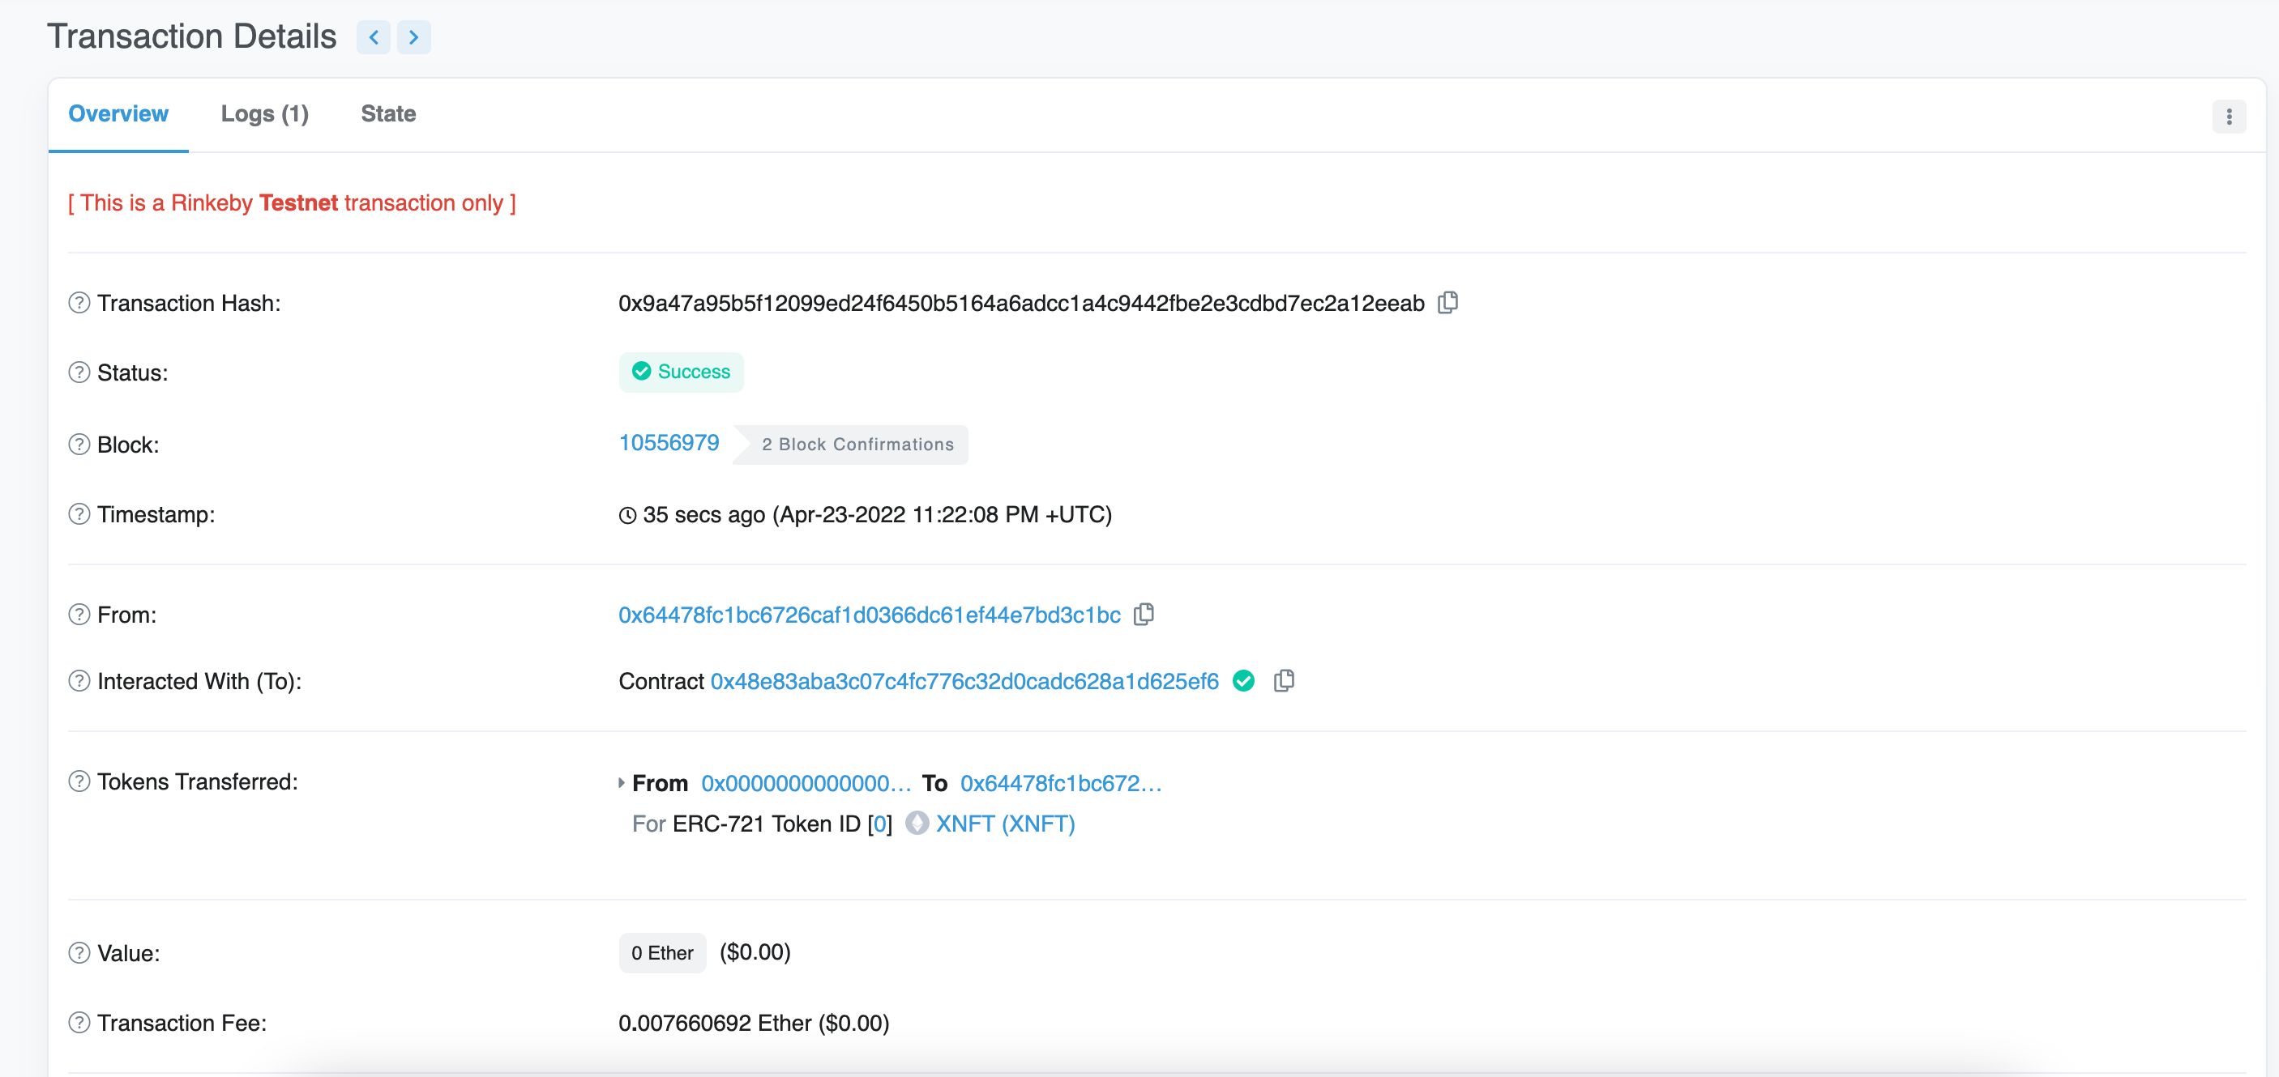This screenshot has height=1077, width=2279.
Task: Click the verified contract green checkmark
Action: pyautogui.click(x=1243, y=681)
